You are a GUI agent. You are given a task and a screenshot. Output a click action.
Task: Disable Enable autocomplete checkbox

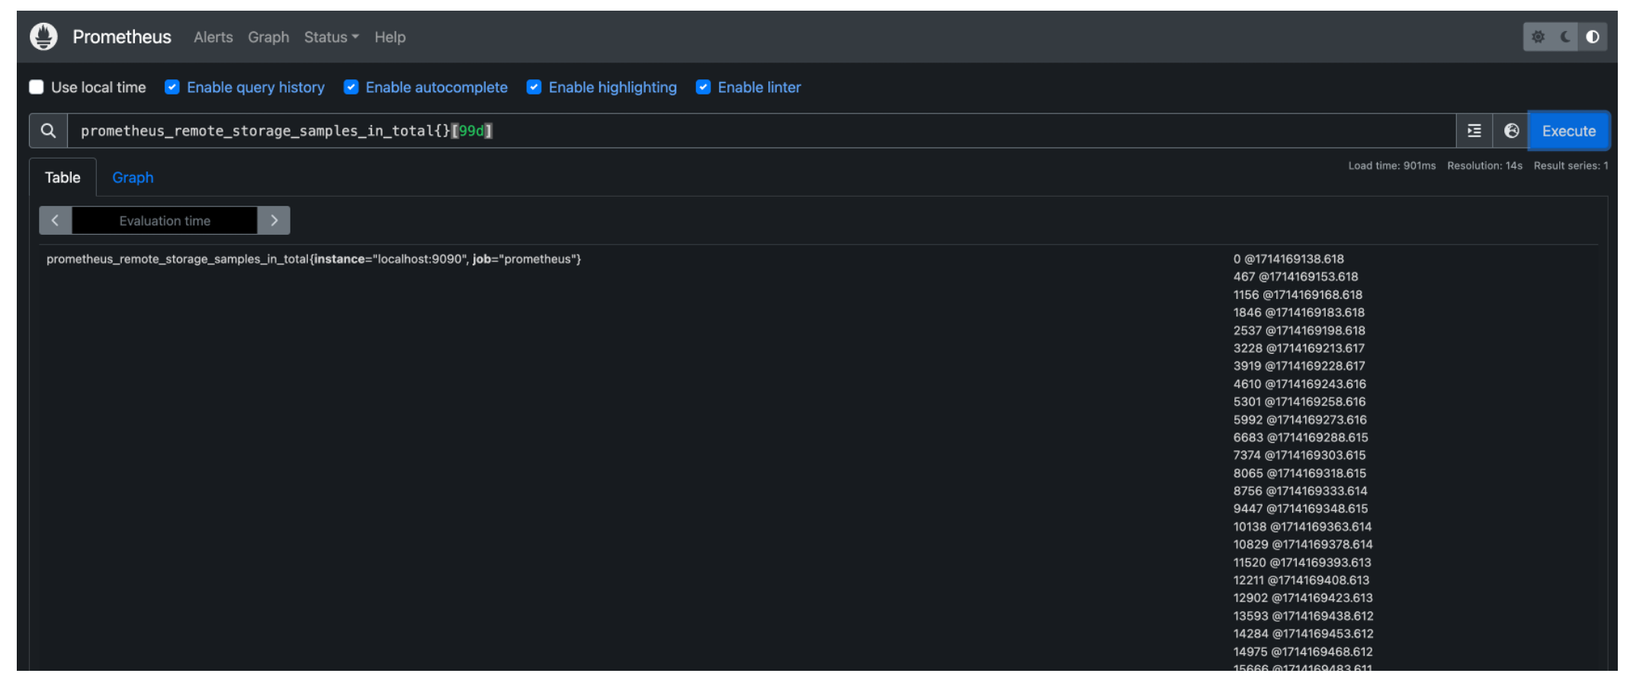point(351,87)
